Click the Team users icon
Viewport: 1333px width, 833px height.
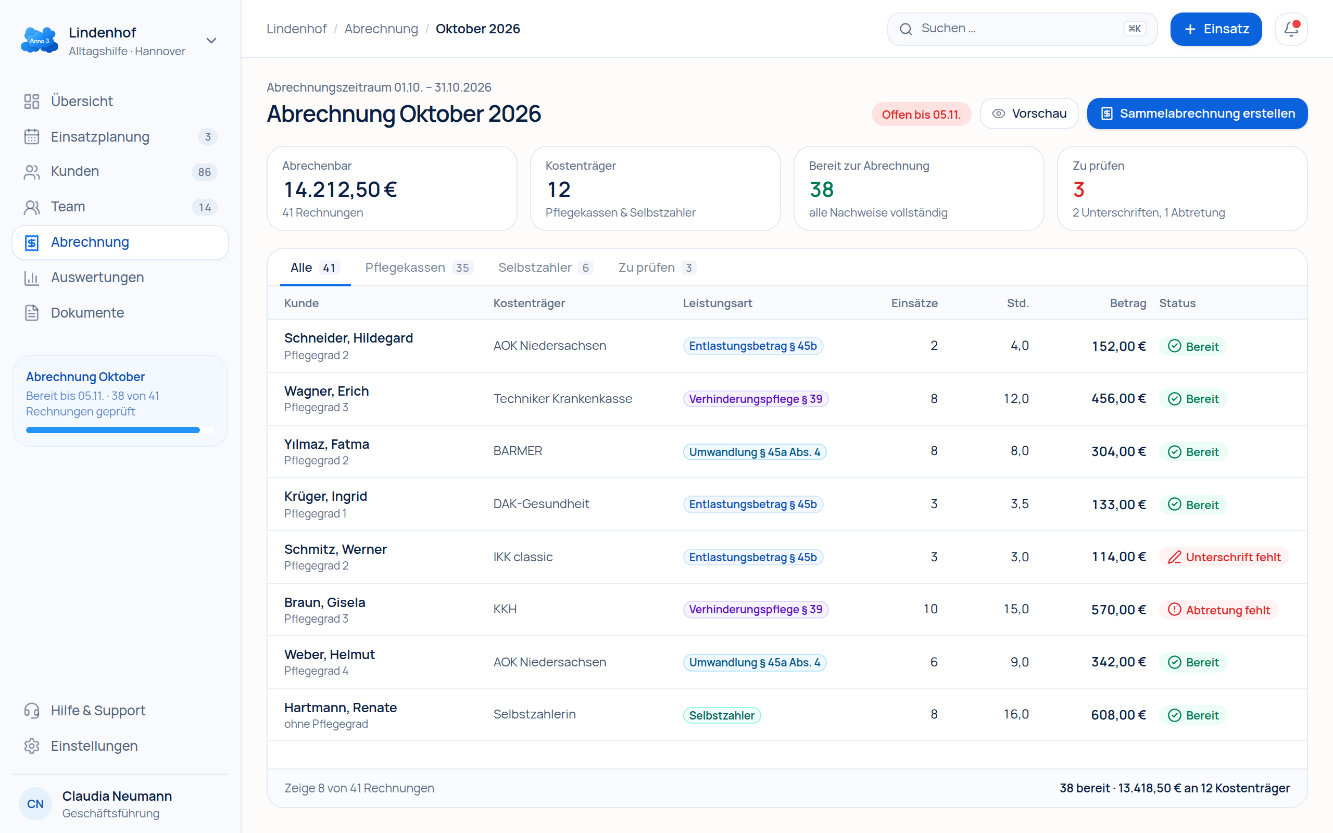pyautogui.click(x=32, y=207)
